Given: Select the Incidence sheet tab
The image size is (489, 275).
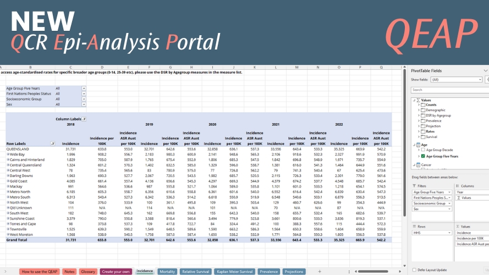Looking at the screenshot, I should (145, 271).
